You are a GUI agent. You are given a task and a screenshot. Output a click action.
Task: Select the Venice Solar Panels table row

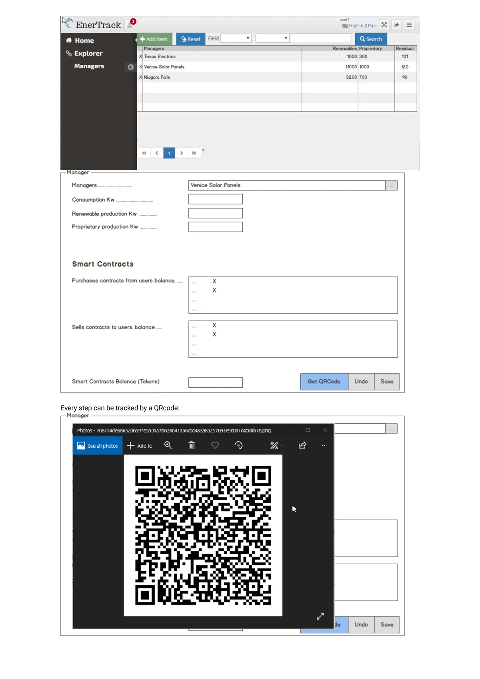point(277,67)
